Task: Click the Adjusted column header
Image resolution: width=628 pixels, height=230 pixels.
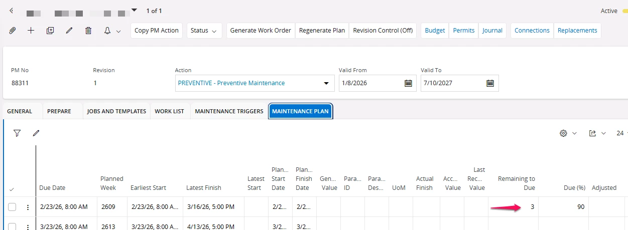Action: (x=604, y=188)
